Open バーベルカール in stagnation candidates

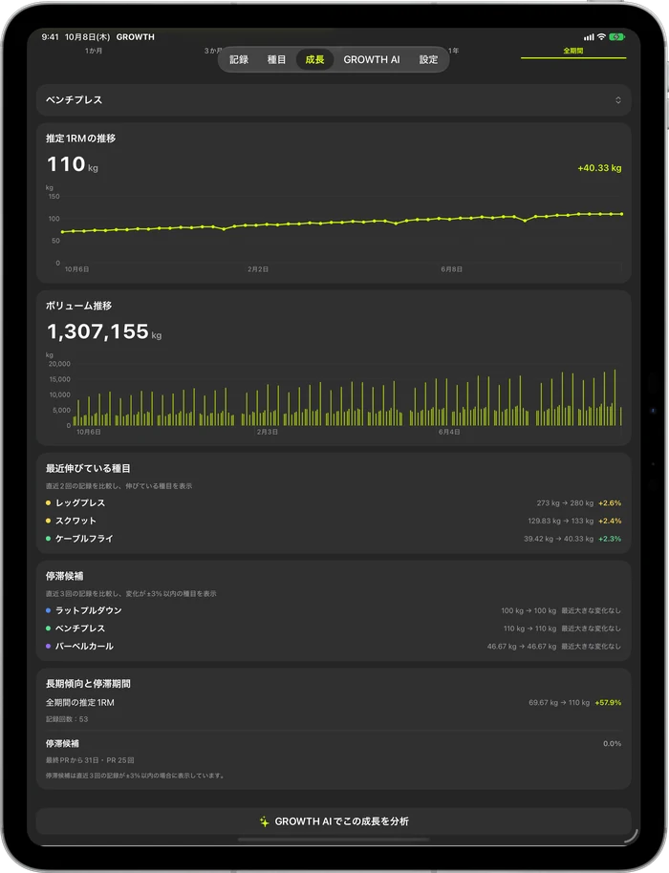(334, 646)
